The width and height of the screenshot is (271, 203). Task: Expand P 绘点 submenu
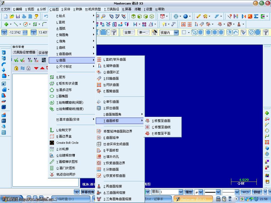point(72,16)
